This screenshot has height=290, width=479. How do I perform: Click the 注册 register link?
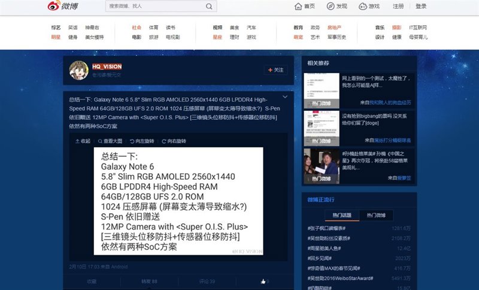click(398, 7)
